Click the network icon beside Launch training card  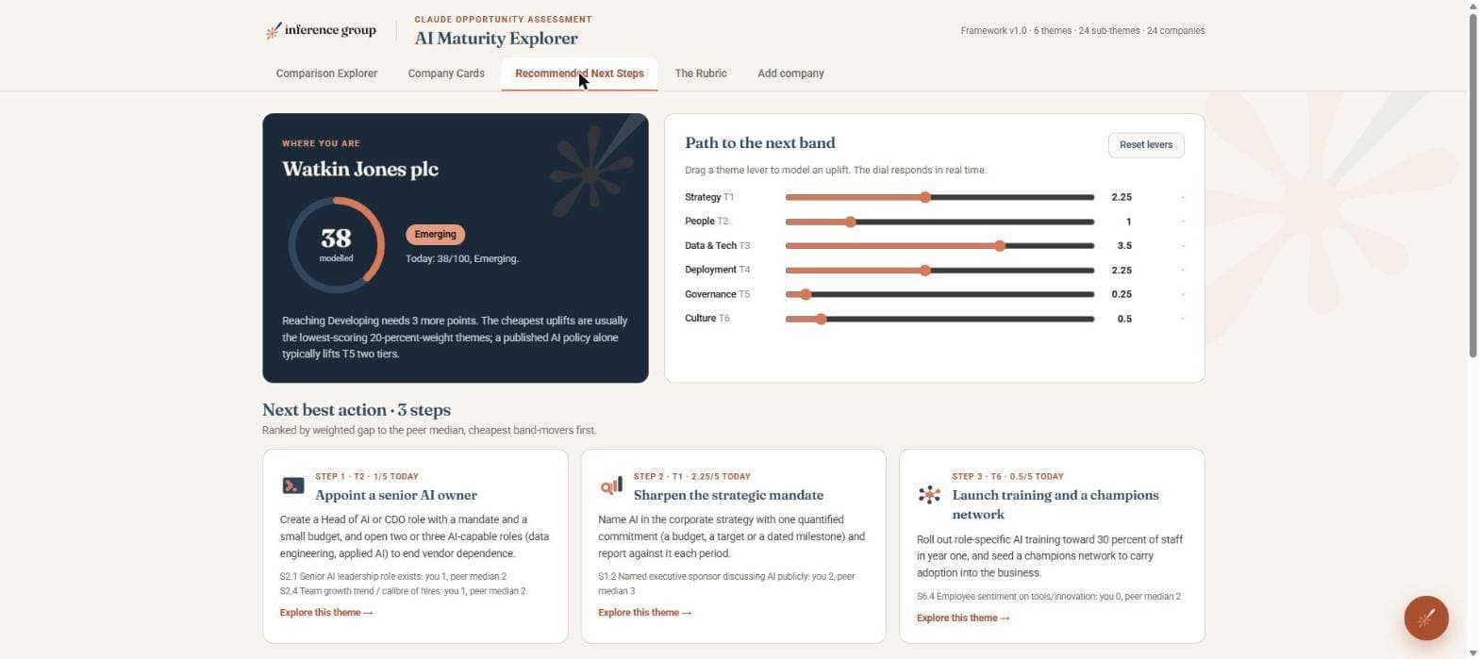pyautogui.click(x=929, y=494)
